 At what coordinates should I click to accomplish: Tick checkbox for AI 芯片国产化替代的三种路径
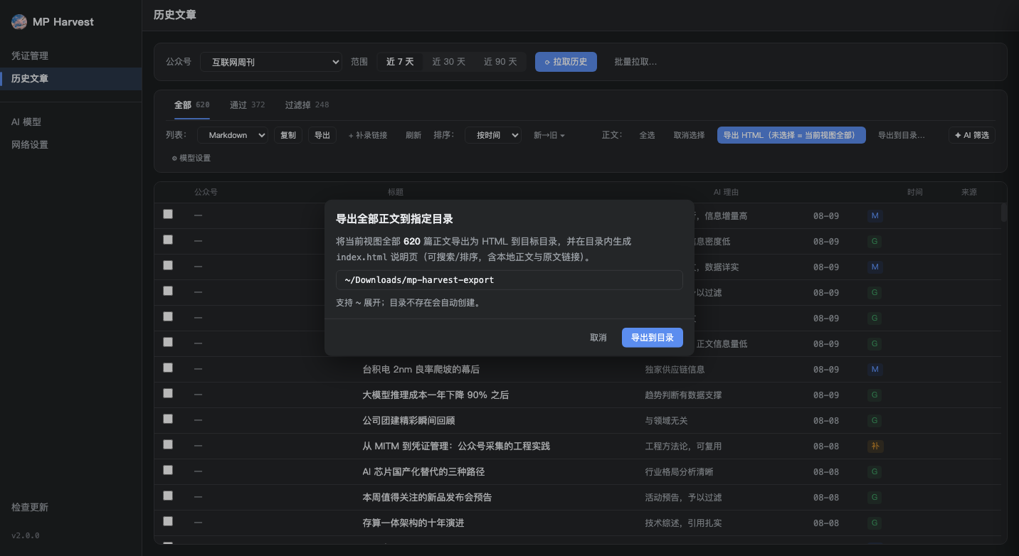168,470
